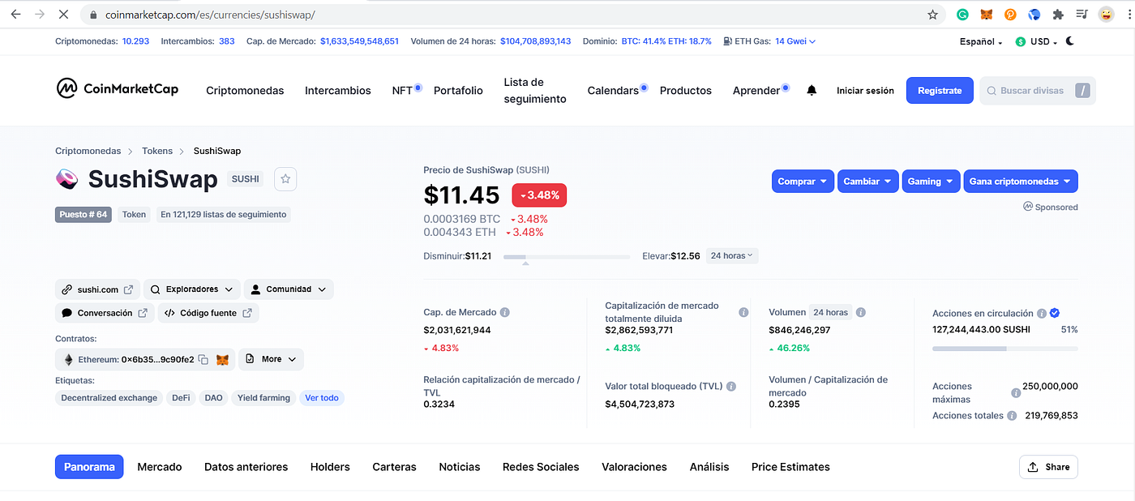1135x501 pixels.
Task: Click info icon beside Acciones totales
Action: pos(1012,416)
